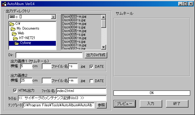Select Dscn0037-m.jpg in file list
Image resolution: width=195 pixels, height=115 pixels.
point(74,45)
